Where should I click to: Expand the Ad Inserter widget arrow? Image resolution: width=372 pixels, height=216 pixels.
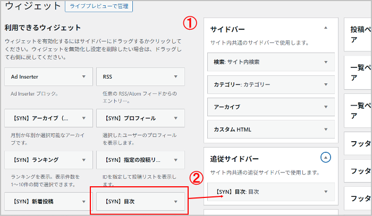tap(84, 76)
